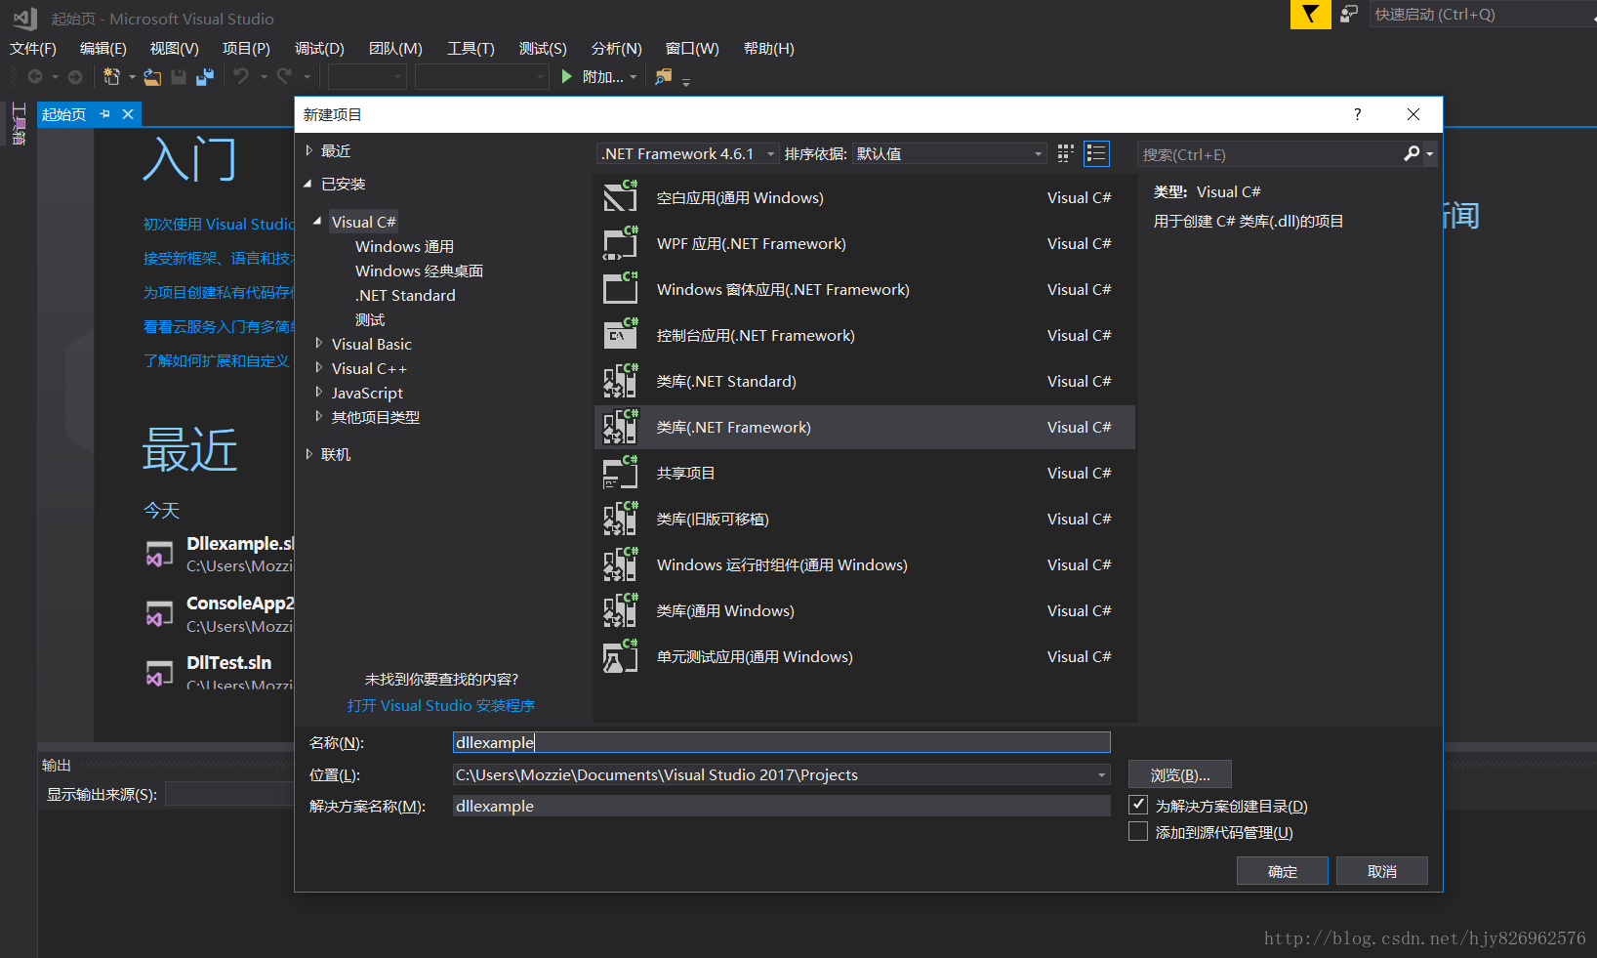The height and width of the screenshot is (958, 1597).
Task: Open the Edit (编辑) menu
Action: pyautogui.click(x=103, y=48)
